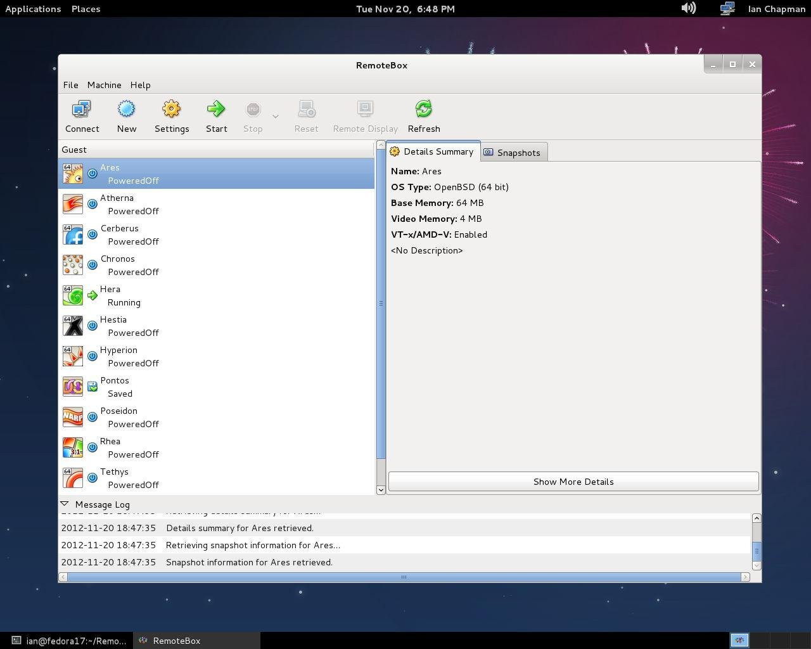This screenshot has height=649, width=811.
Task: Select the Hera openSUSE guest icon
Action: pos(73,295)
